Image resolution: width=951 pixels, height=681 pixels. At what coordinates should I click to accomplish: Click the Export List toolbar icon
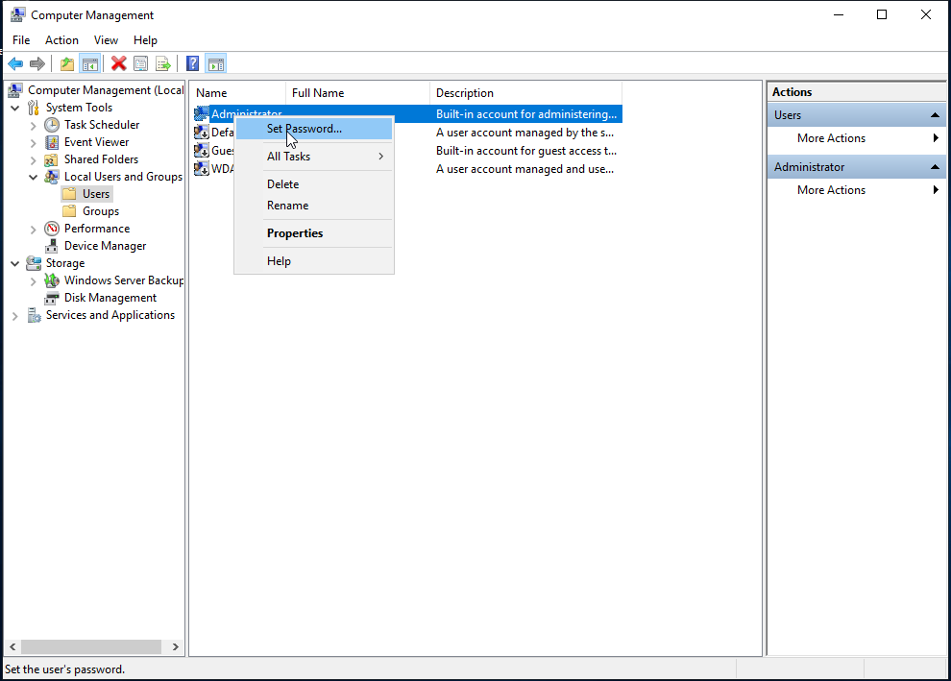(163, 63)
